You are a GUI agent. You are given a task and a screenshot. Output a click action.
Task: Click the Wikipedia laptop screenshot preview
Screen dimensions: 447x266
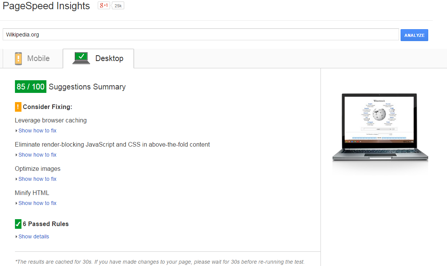pos(380,126)
